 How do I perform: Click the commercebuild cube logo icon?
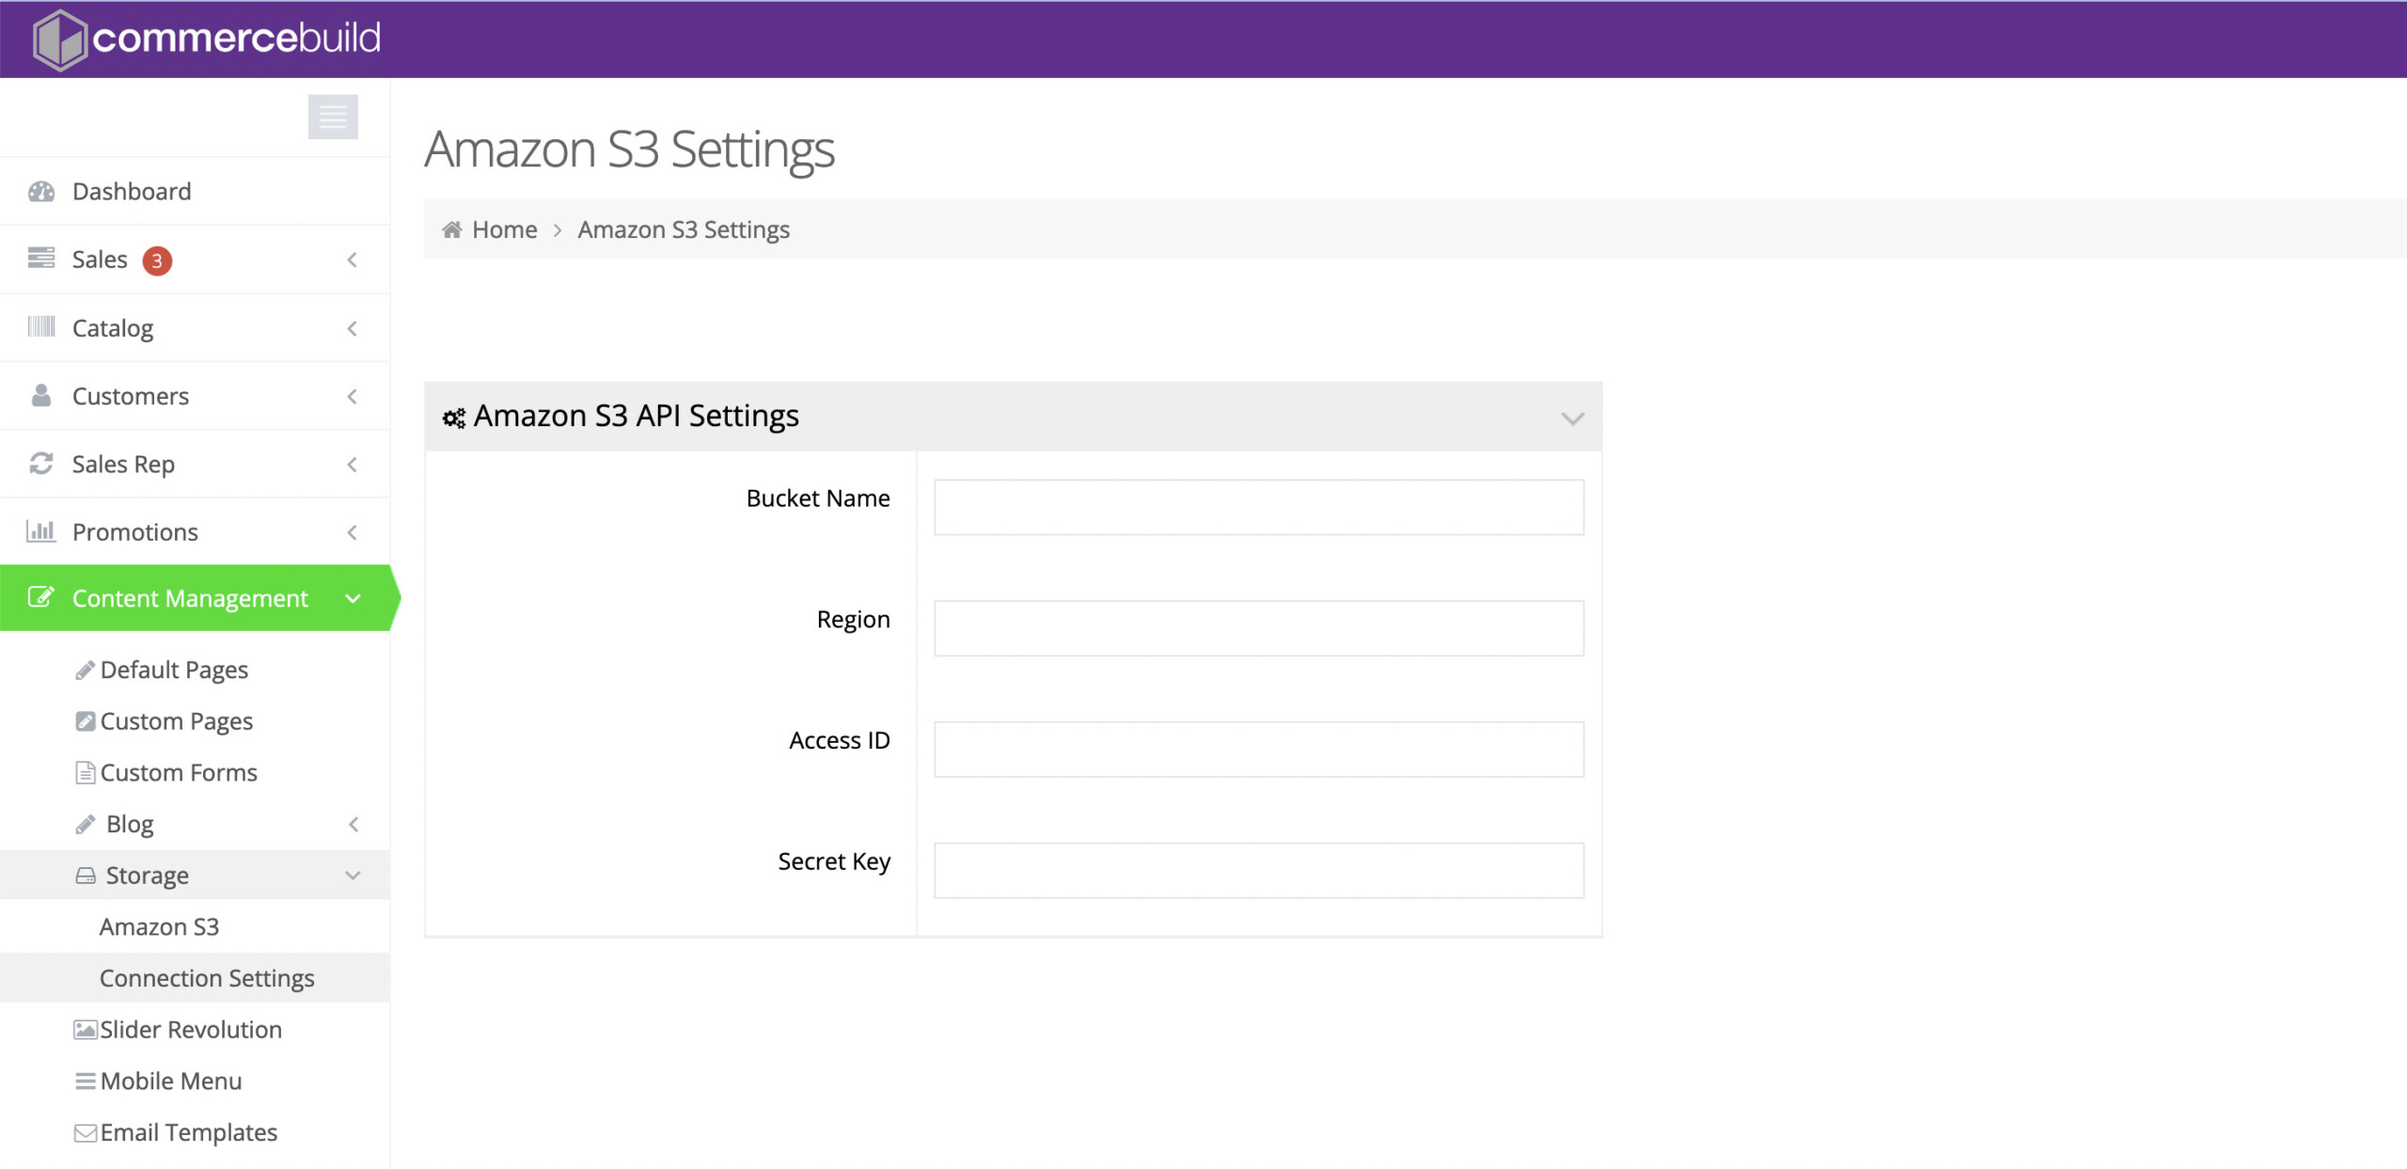point(60,39)
